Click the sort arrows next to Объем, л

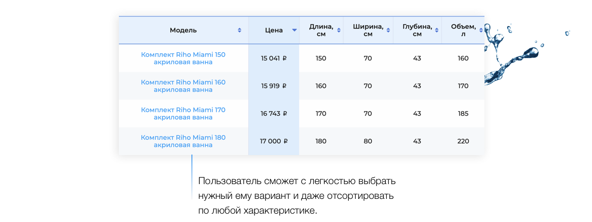click(x=481, y=31)
